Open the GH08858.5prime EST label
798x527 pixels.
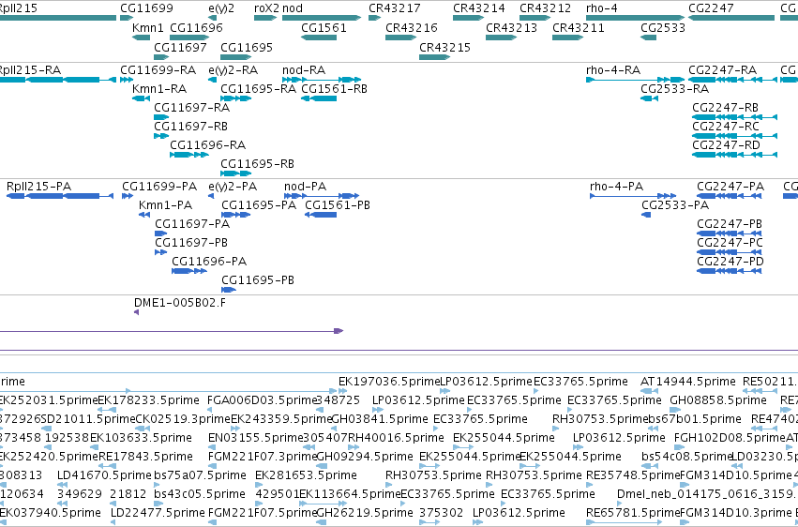click(716, 400)
